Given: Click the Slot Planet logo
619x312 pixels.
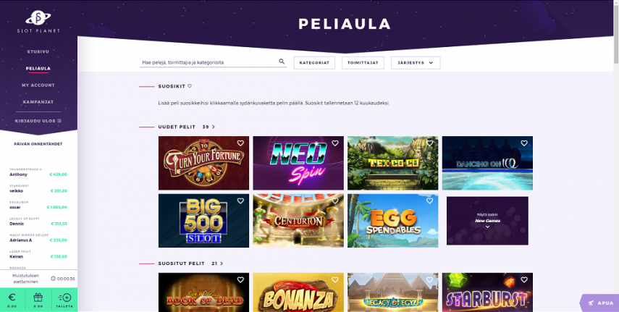Looking at the screenshot, I should [38, 22].
